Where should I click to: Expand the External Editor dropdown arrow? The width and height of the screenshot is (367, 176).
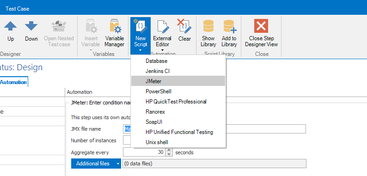[162, 50]
